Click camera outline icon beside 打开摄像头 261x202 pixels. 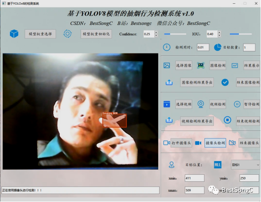(166, 143)
